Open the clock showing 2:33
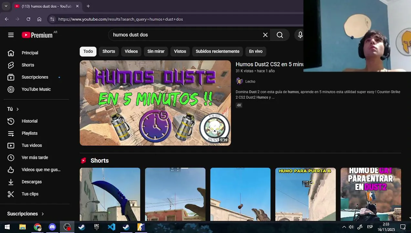The height and width of the screenshot is (233, 411). pyautogui.click(x=386, y=227)
